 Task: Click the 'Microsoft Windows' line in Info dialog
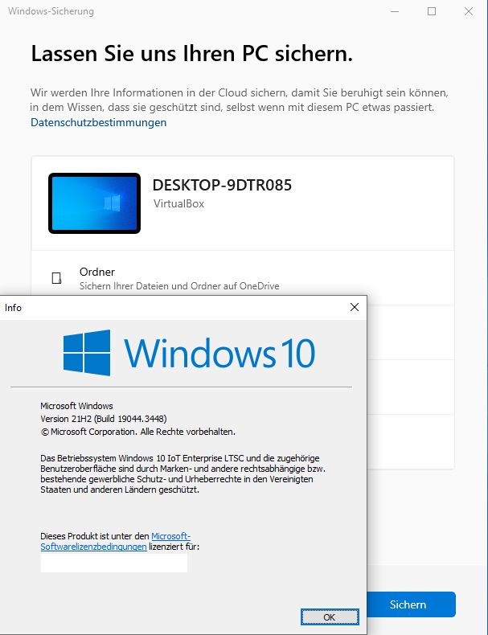point(76,406)
